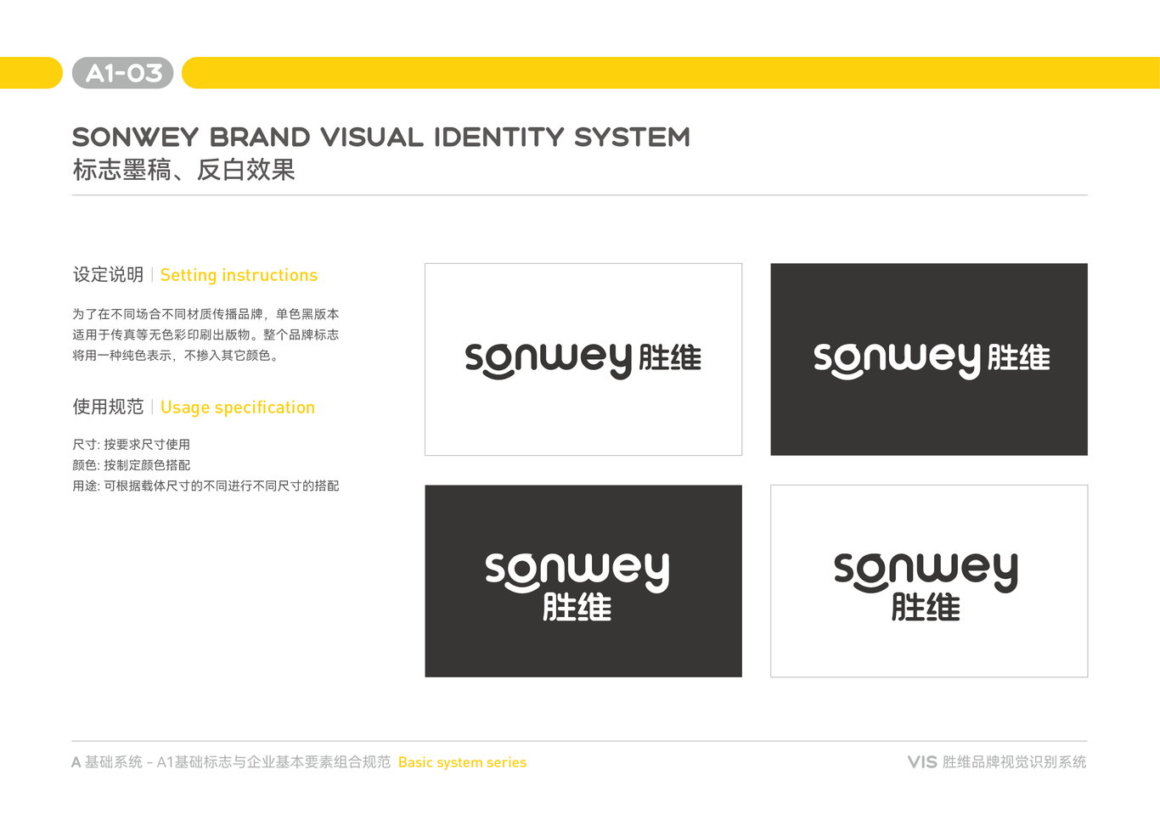Click the Basic system series footer text
Screen dimensions: 1160x820
[x=462, y=762]
